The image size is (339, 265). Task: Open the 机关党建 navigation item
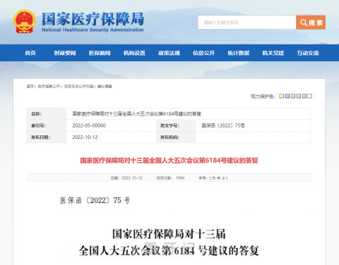pos(273,53)
